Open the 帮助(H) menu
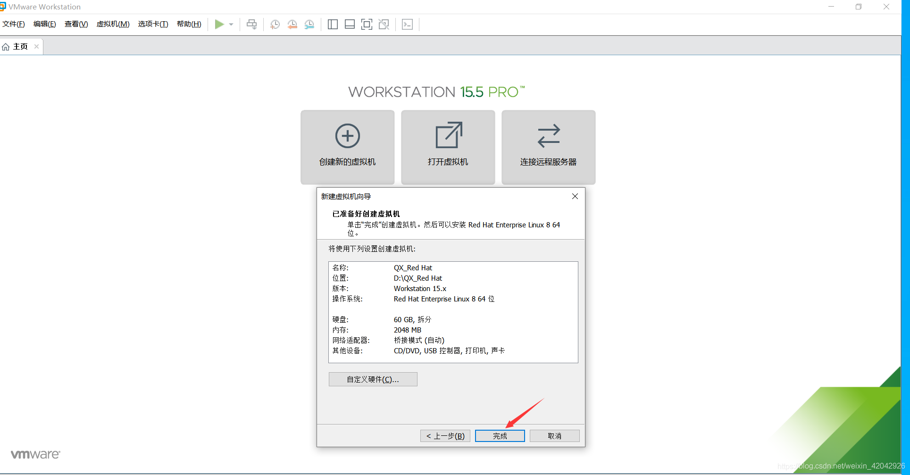Image resolution: width=910 pixels, height=475 pixels. (189, 24)
